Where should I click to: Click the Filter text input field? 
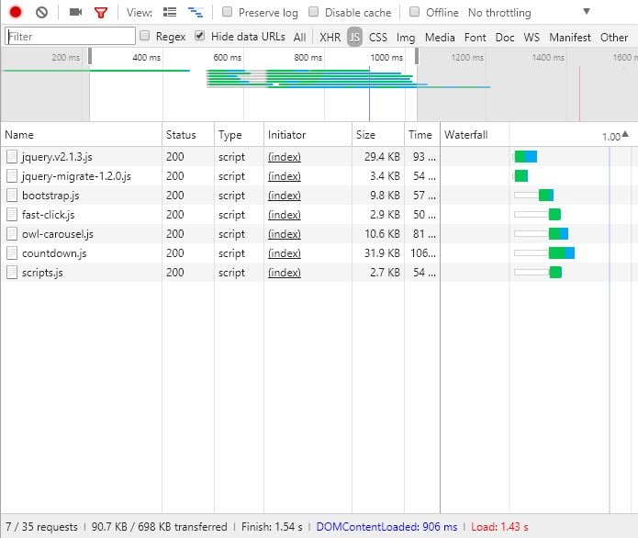click(70, 37)
